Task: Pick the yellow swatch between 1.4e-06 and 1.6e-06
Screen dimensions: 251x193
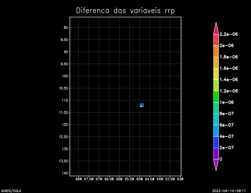Action: coord(216,74)
